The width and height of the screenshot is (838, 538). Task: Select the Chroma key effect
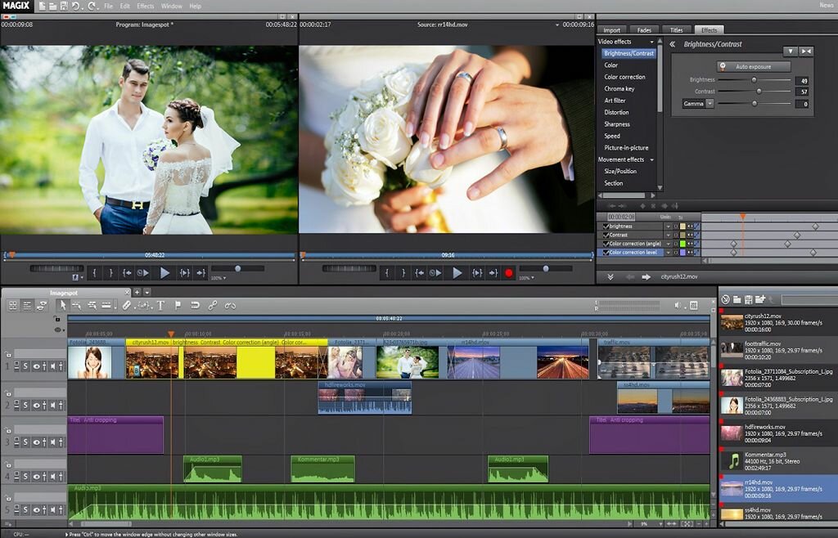(x=619, y=88)
